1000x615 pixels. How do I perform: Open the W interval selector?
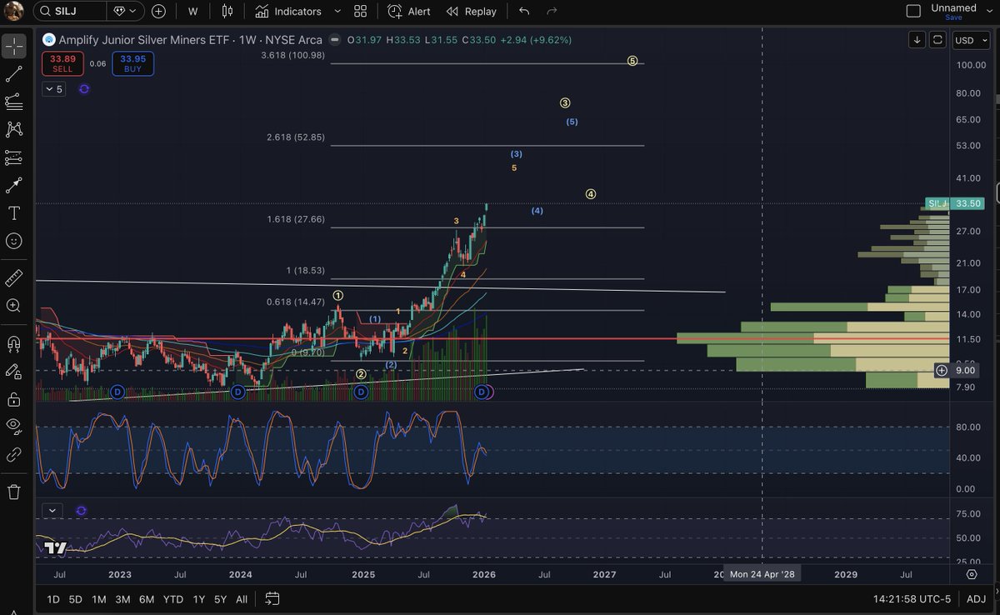(x=192, y=12)
